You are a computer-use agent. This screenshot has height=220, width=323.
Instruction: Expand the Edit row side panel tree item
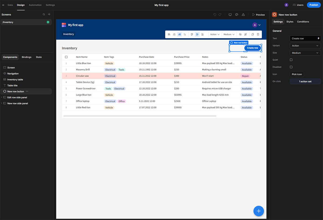tap(2, 97)
